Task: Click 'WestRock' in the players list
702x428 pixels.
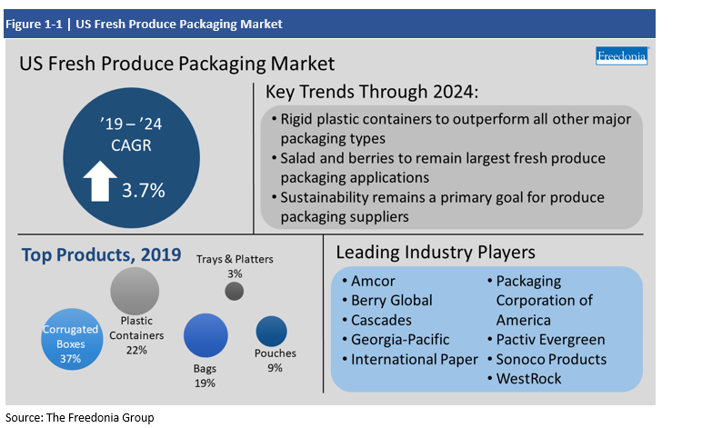Action: pos(528,379)
